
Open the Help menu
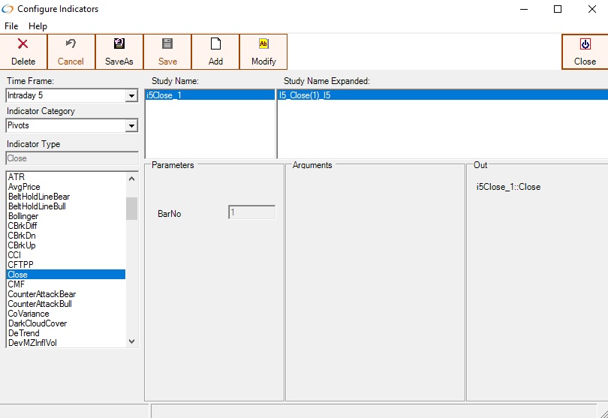pos(38,26)
